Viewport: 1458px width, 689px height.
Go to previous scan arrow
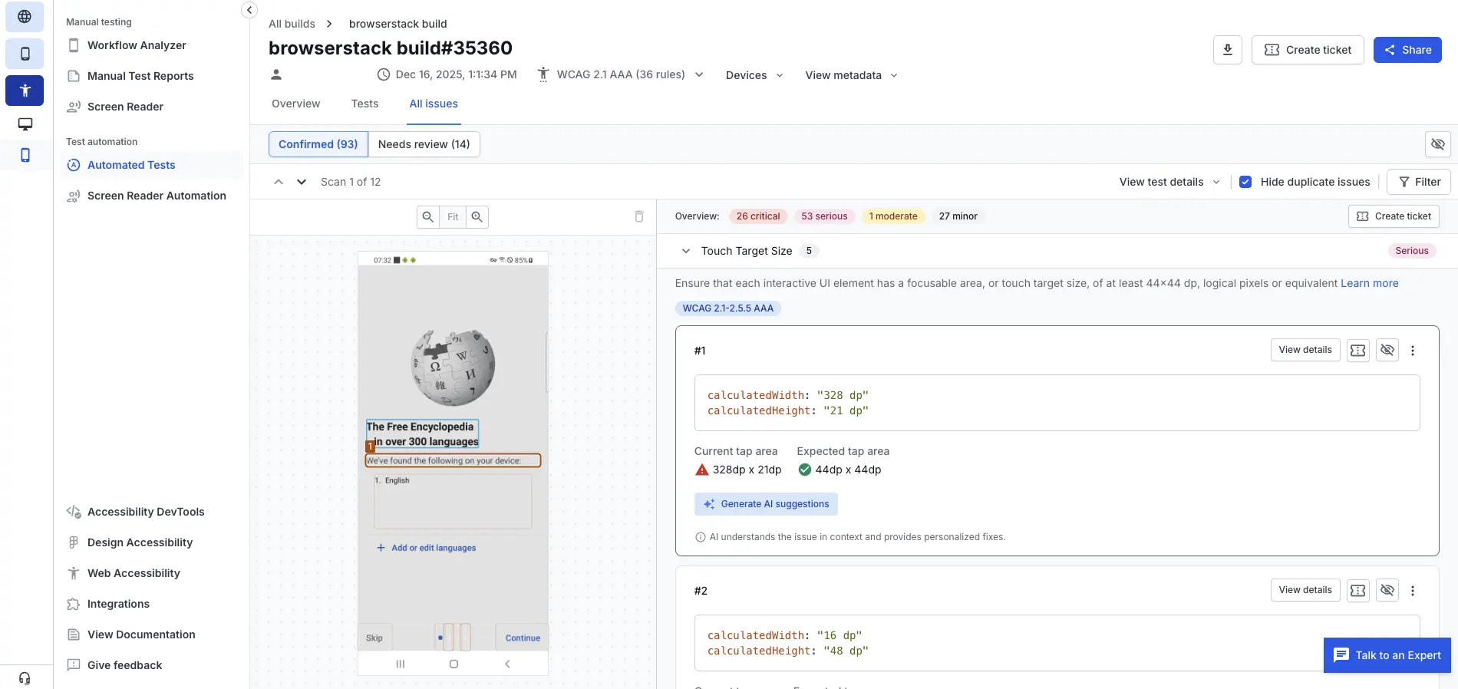[279, 182]
